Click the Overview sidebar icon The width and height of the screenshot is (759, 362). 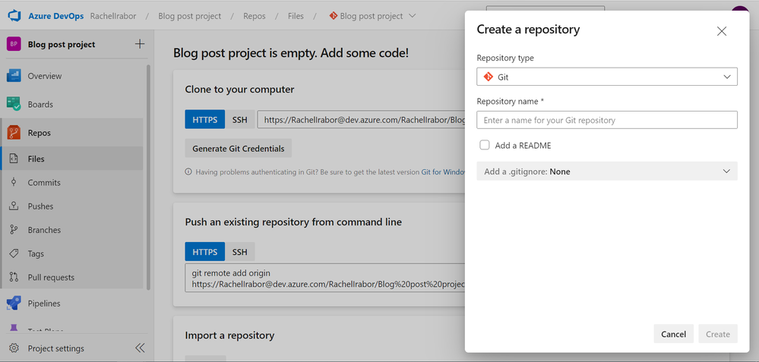pyautogui.click(x=14, y=76)
